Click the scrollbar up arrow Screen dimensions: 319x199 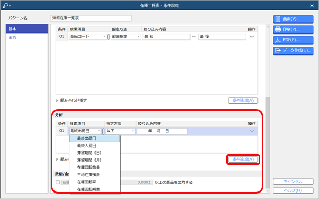tap(268, 26)
